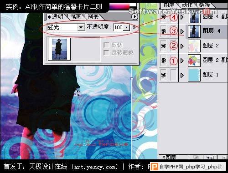This screenshot has height=173, width=228.
Task: Click the 图层 2 副本 layer thumbnail icon
Action: 194,61
